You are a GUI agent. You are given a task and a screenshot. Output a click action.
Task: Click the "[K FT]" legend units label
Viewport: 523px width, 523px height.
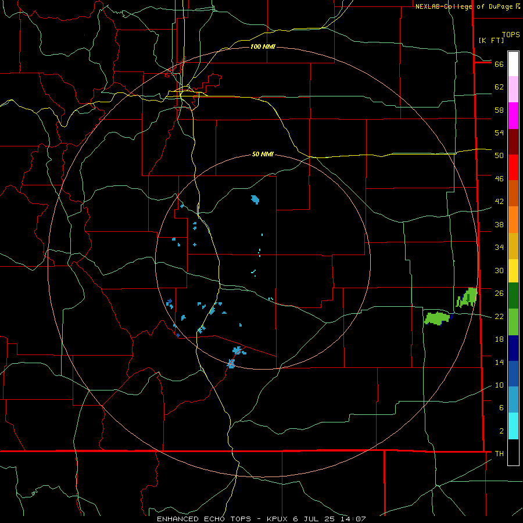coord(491,41)
